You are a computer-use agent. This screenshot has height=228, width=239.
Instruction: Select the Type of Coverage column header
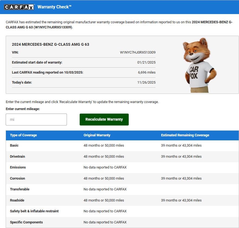tap(23, 135)
